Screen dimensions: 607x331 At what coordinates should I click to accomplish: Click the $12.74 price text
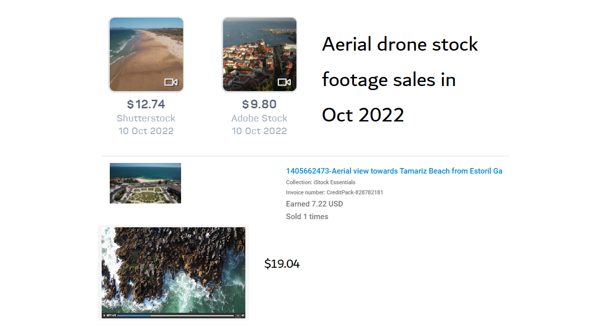click(x=146, y=104)
